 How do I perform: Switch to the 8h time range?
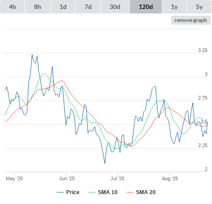coord(38,7)
